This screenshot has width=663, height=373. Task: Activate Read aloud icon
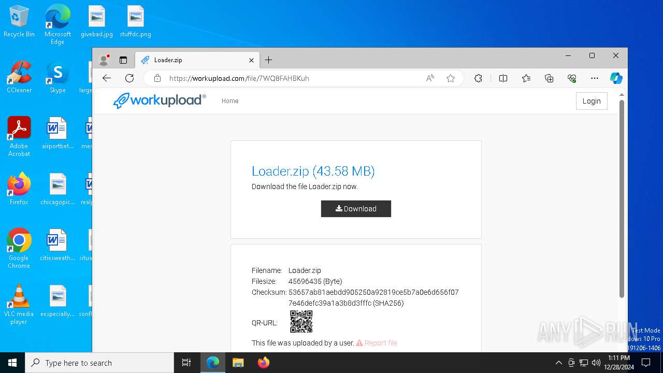pyautogui.click(x=430, y=78)
